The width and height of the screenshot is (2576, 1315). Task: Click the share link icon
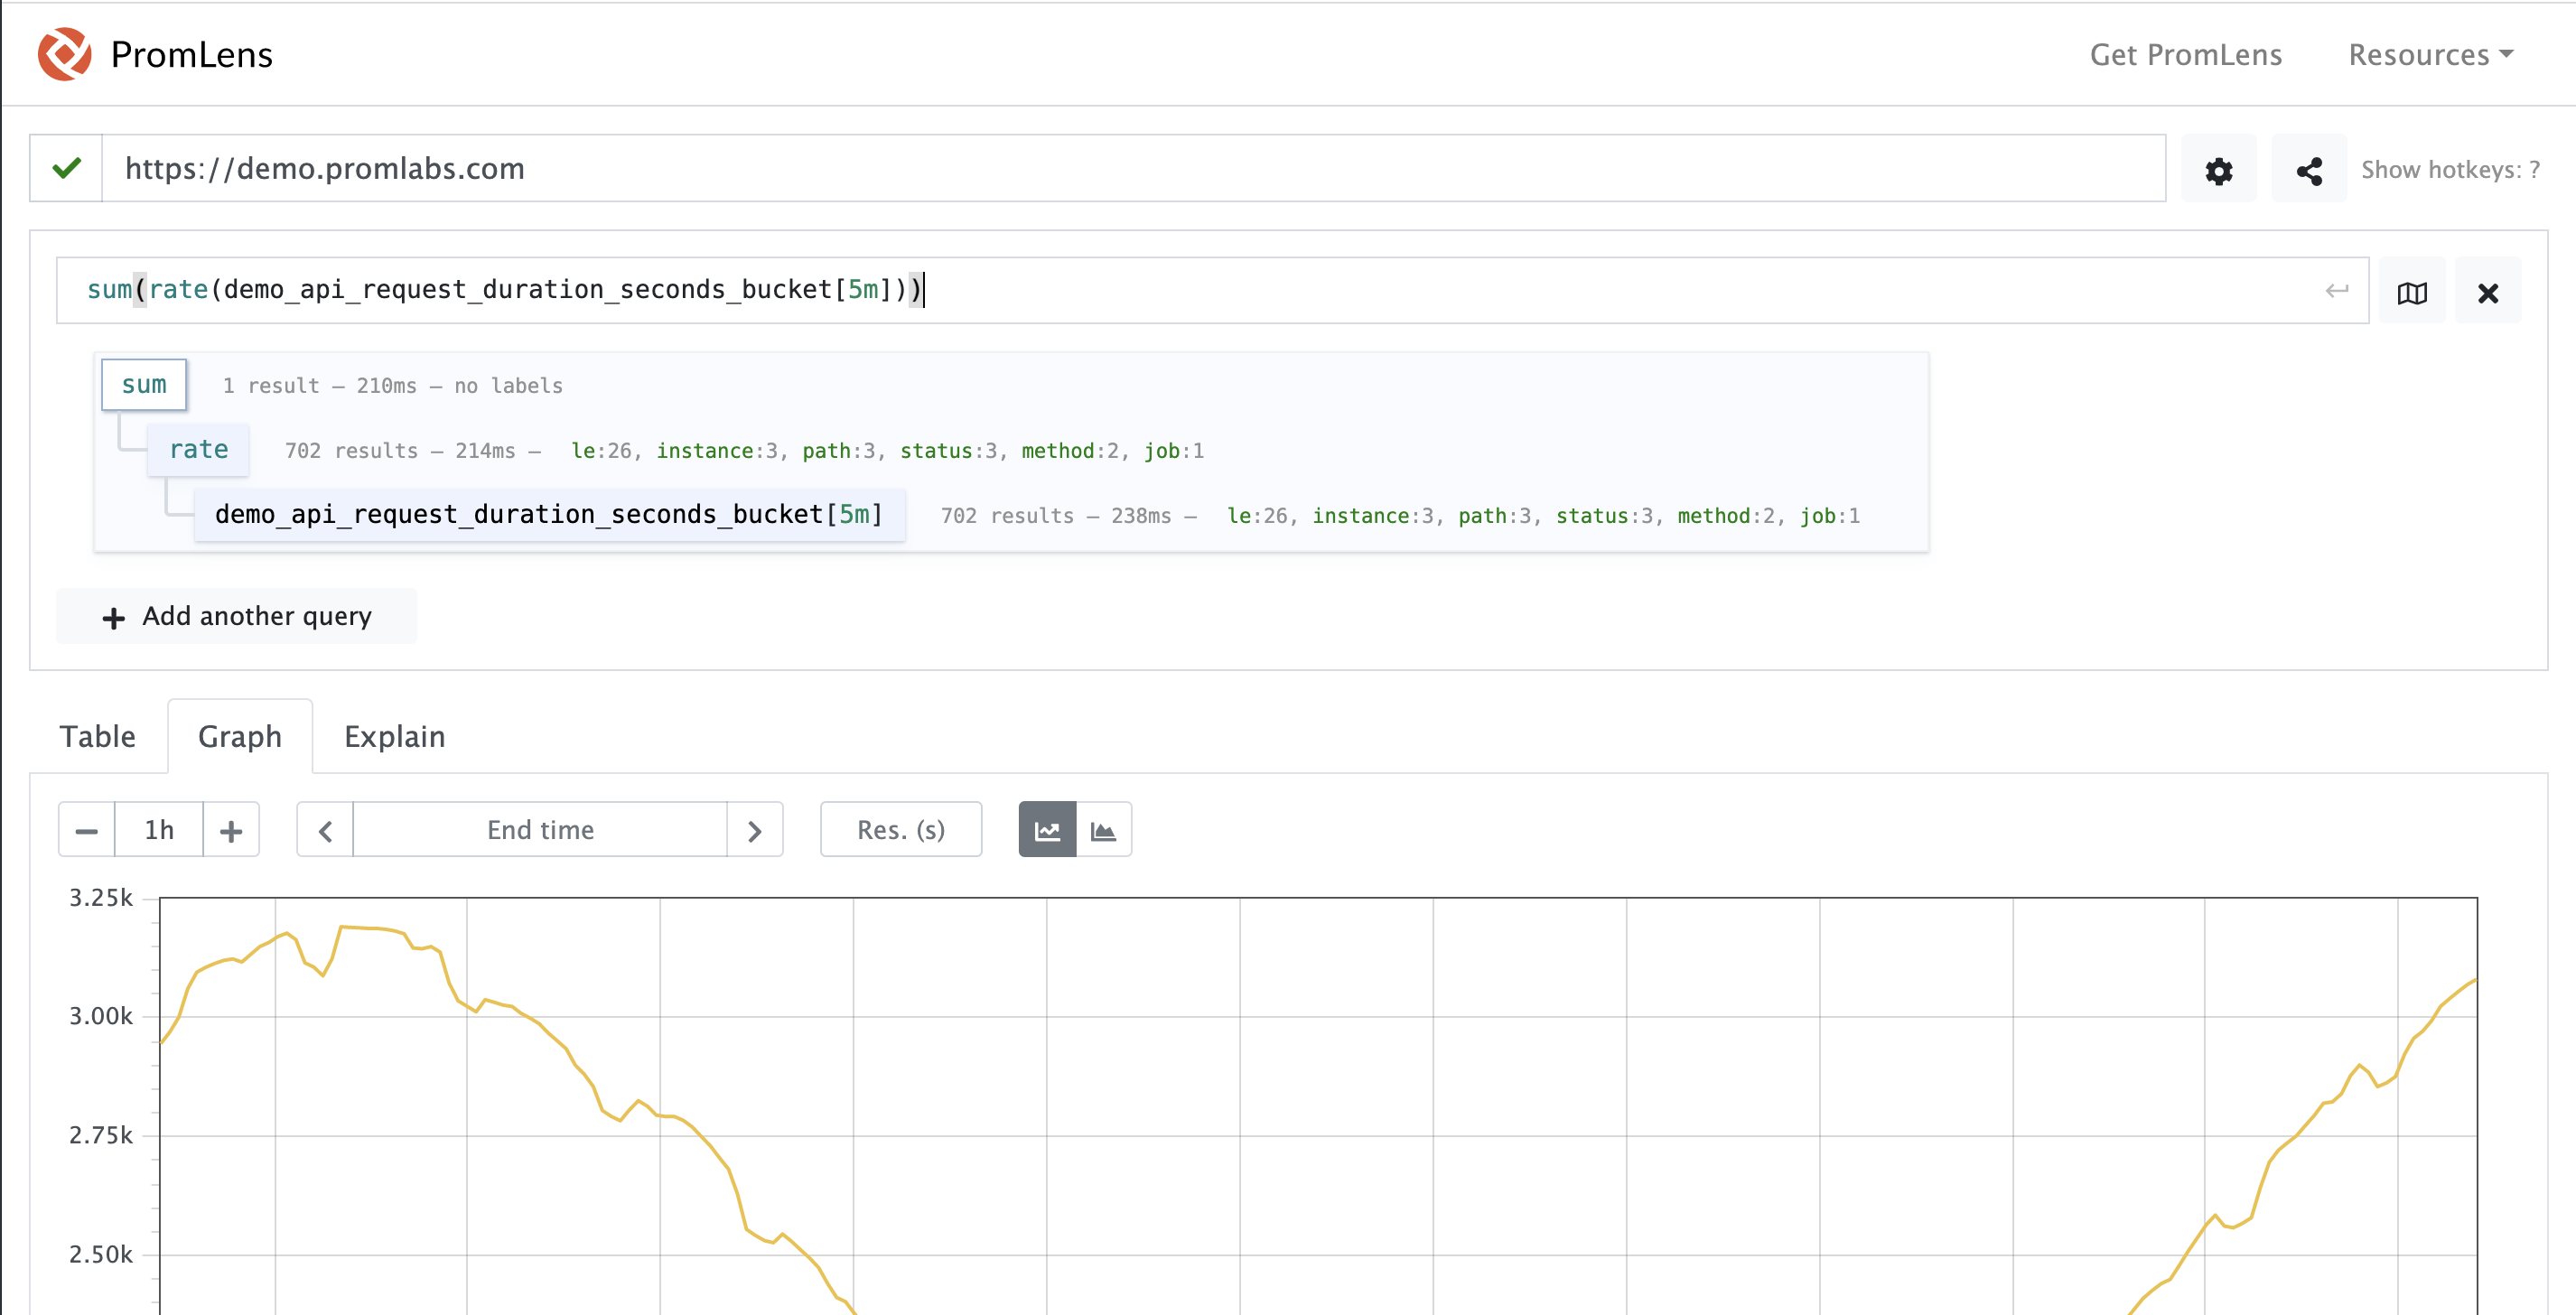pos(2308,170)
